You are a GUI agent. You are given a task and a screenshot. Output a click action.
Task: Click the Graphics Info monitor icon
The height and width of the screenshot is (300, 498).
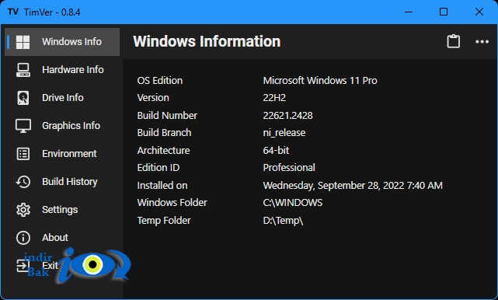pyautogui.click(x=23, y=126)
